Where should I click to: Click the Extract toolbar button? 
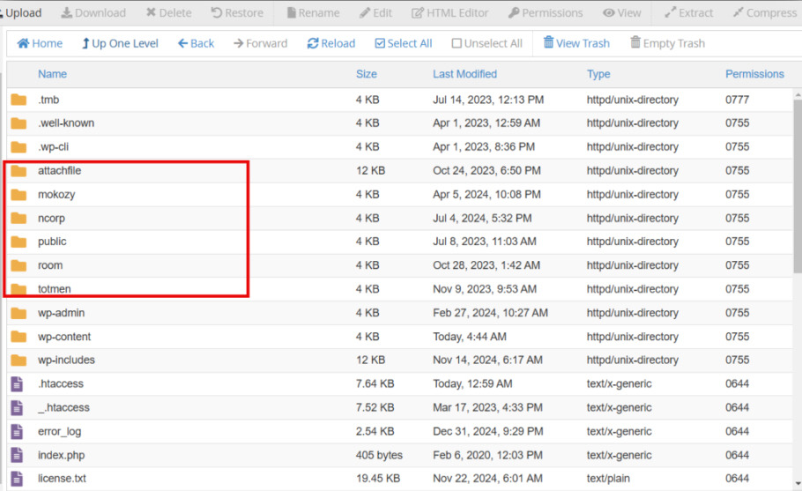688,13
